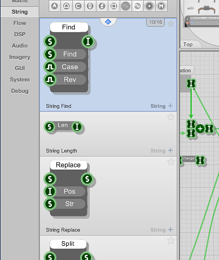Click Split component's string output connector
This screenshot has width=219, height=260.
(86, 256)
